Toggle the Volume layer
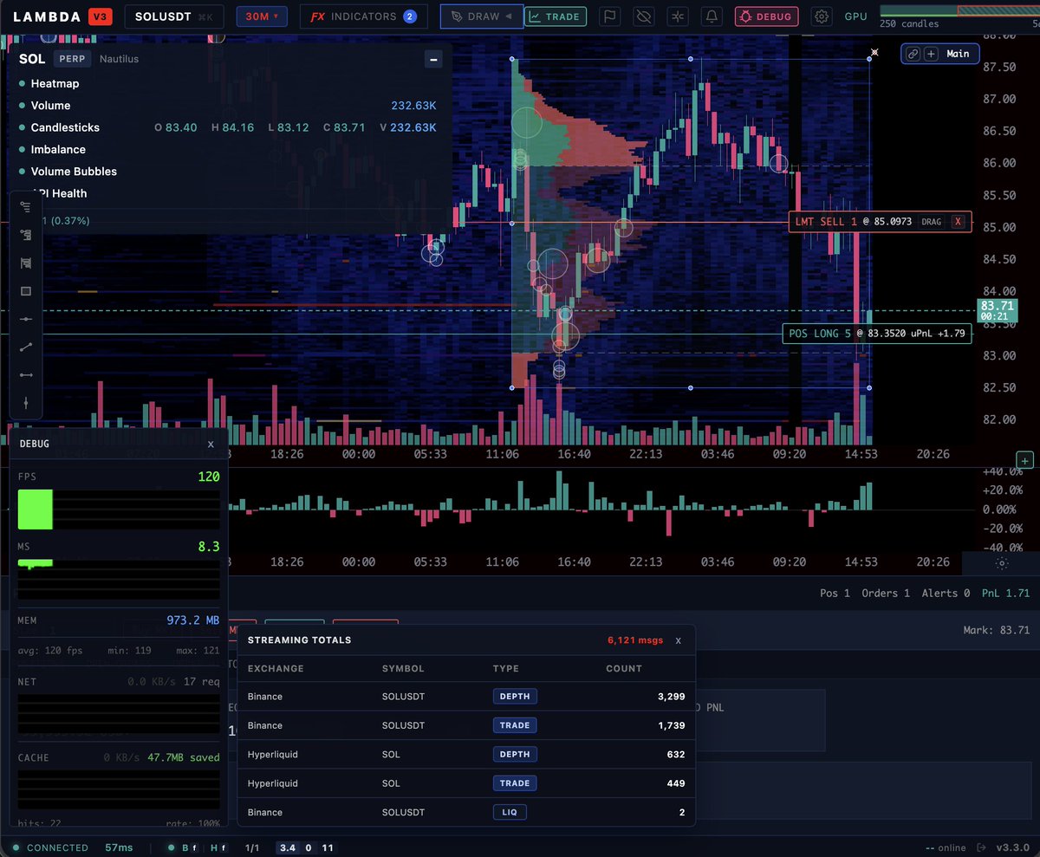The image size is (1040, 857). click(x=50, y=106)
